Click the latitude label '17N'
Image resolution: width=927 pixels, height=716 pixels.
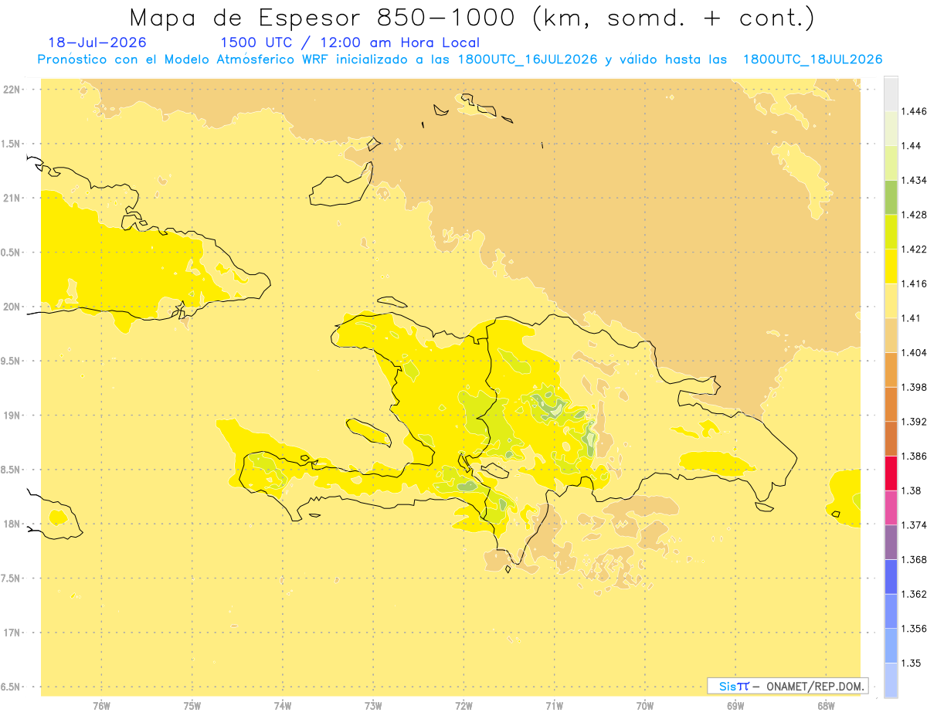coord(12,633)
